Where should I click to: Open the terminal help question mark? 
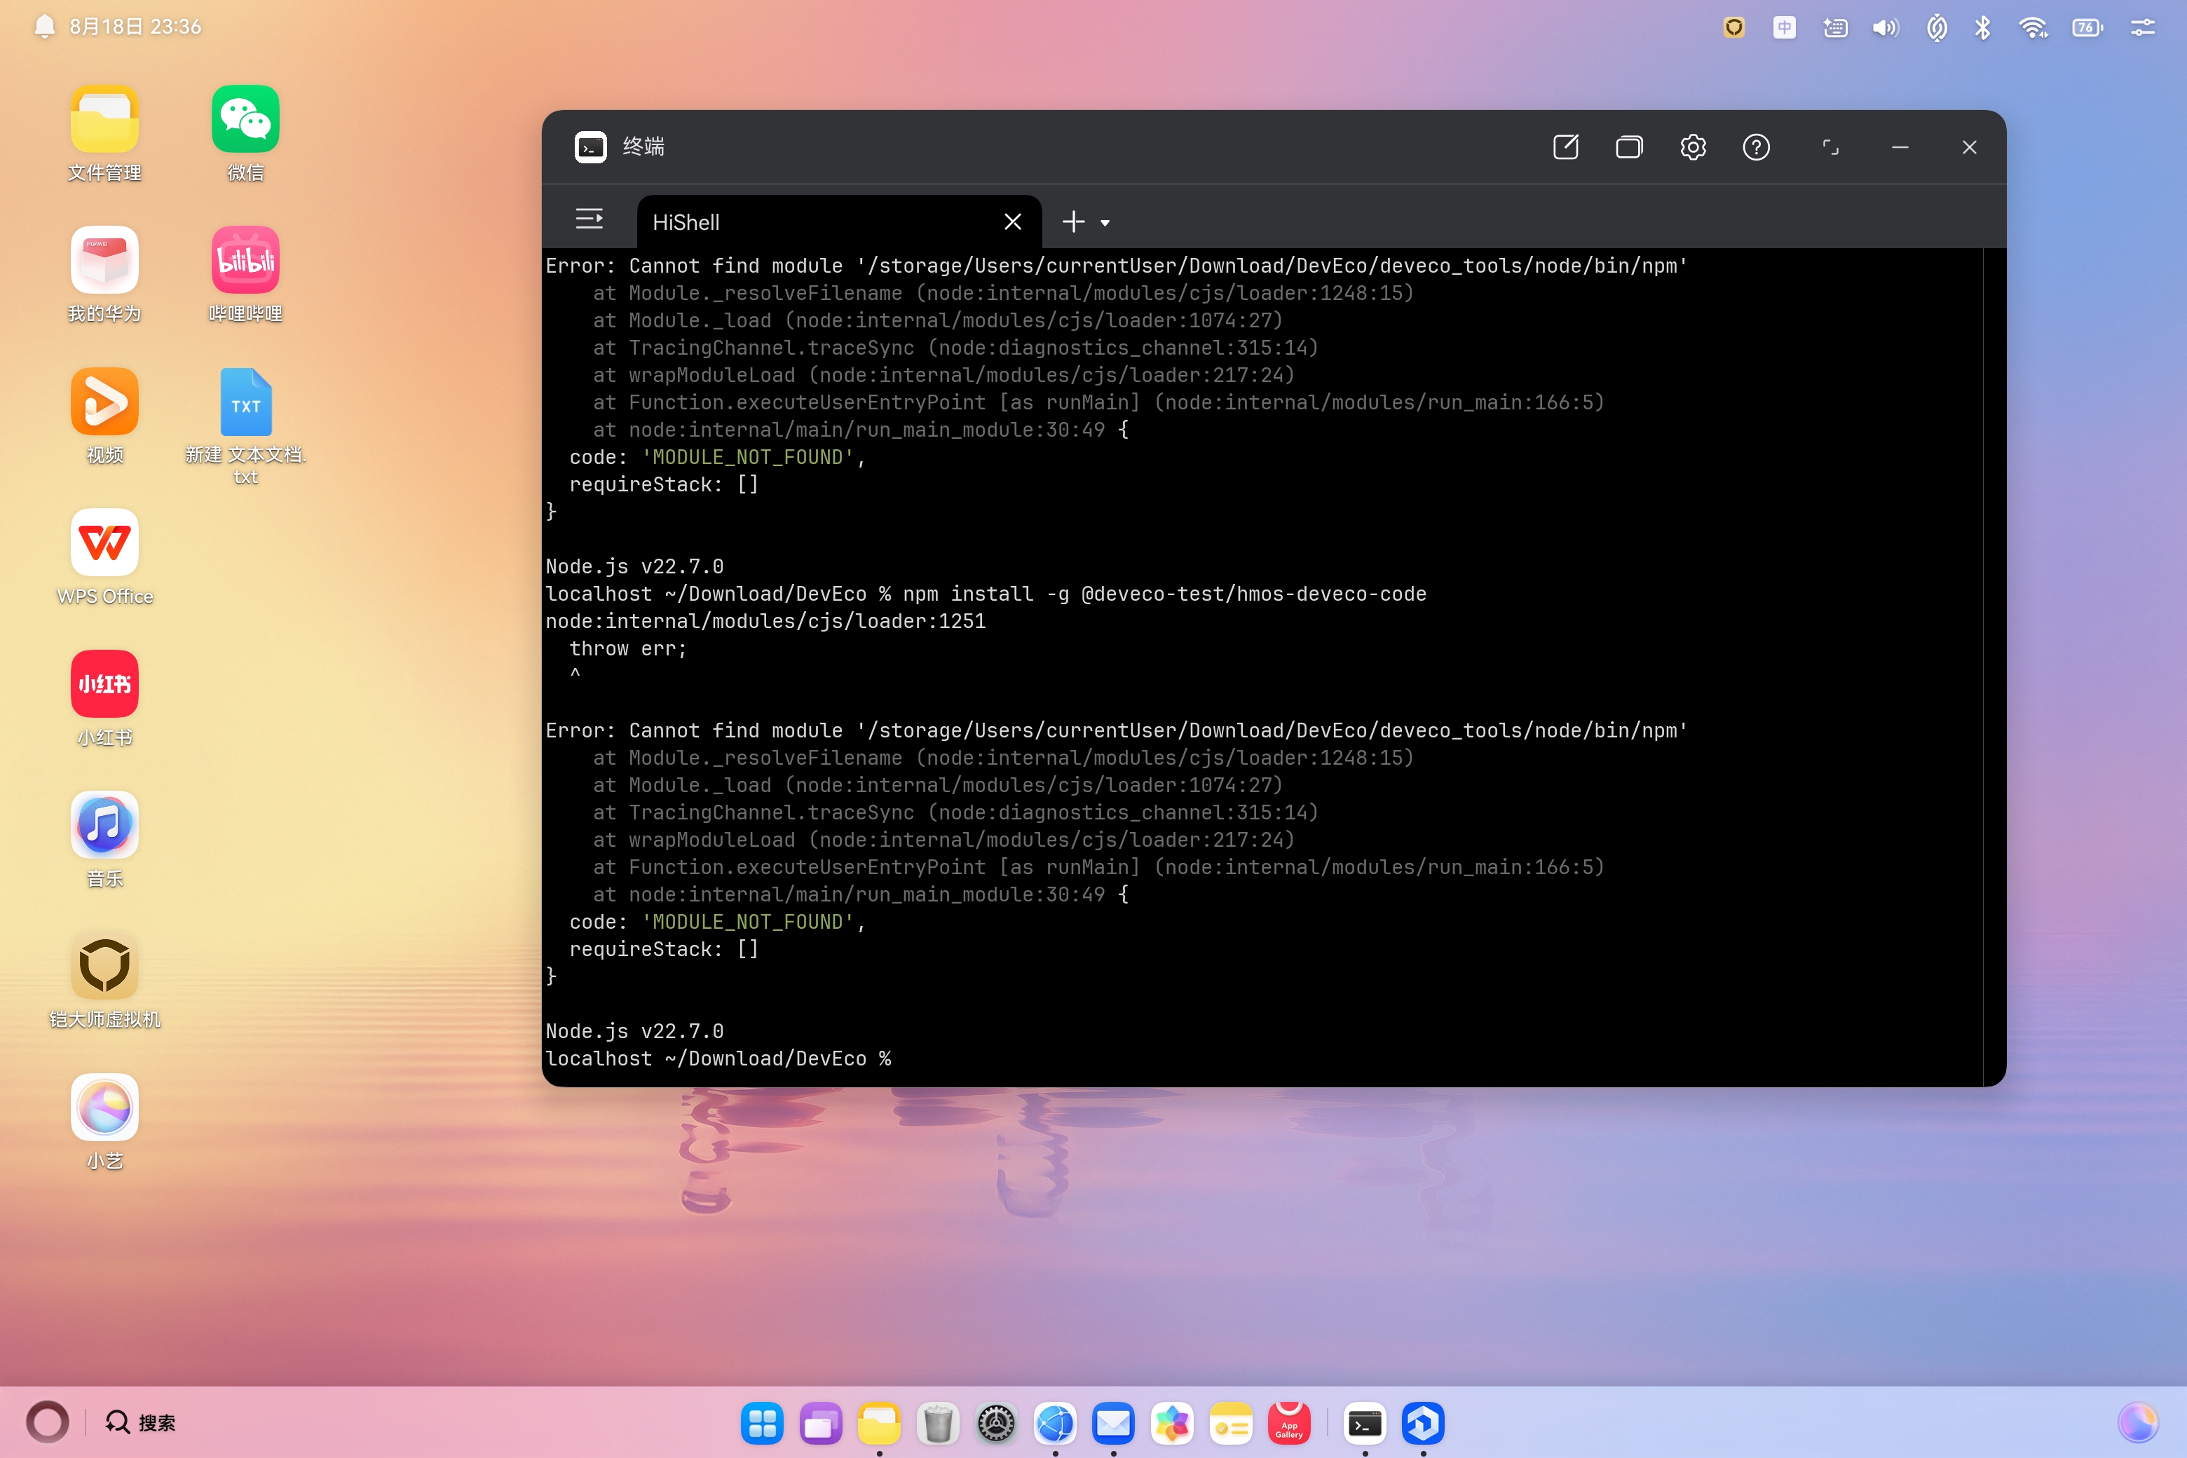1755,147
